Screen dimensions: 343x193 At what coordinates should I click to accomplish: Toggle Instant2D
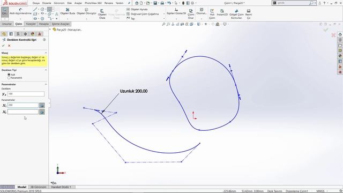222,12
